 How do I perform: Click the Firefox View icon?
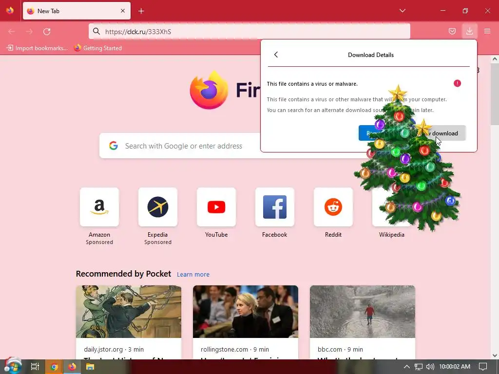tap(10, 11)
